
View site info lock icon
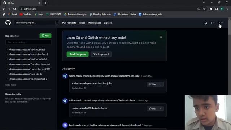click(21, 9)
